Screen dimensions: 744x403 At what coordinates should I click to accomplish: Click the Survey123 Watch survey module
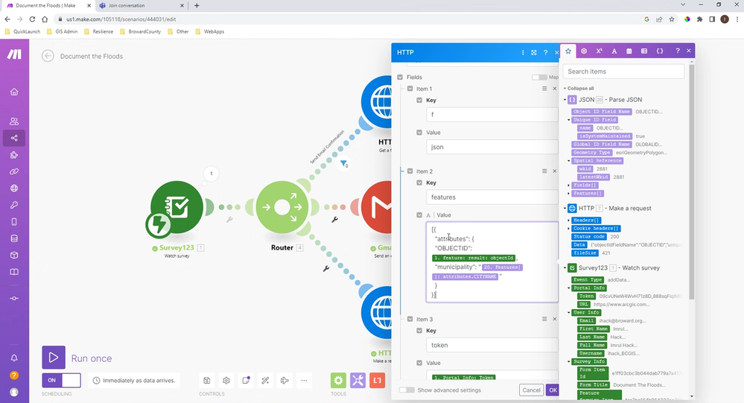177,207
